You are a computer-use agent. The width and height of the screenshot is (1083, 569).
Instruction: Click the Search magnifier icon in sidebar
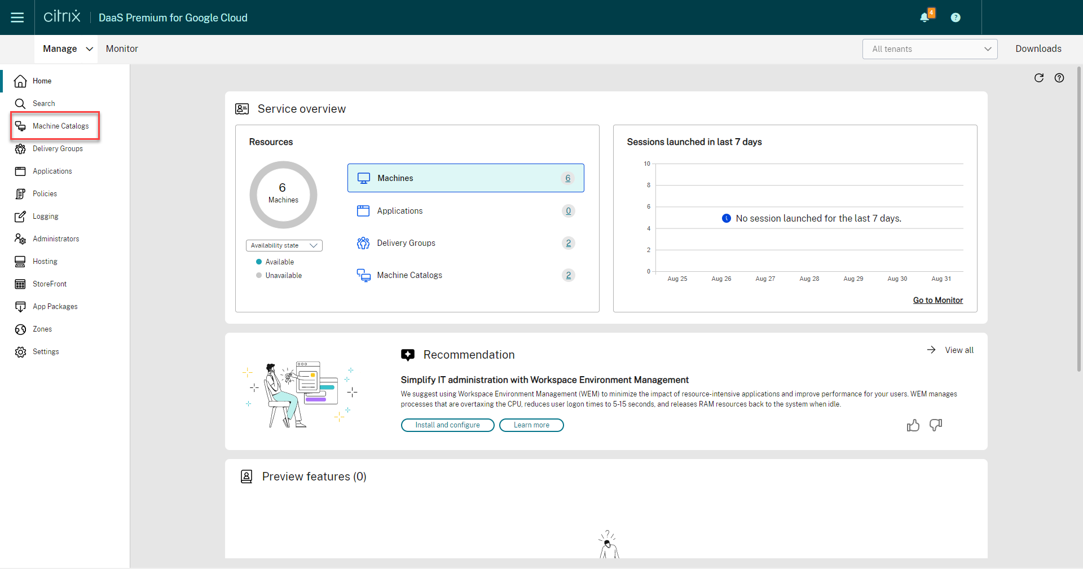pos(20,103)
